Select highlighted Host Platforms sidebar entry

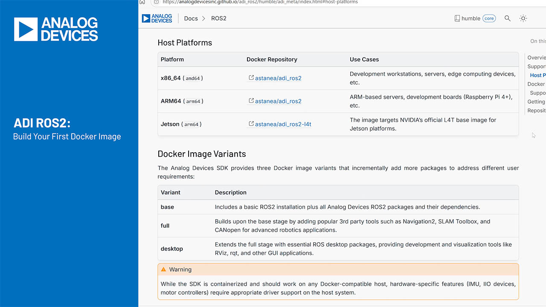[537, 75]
